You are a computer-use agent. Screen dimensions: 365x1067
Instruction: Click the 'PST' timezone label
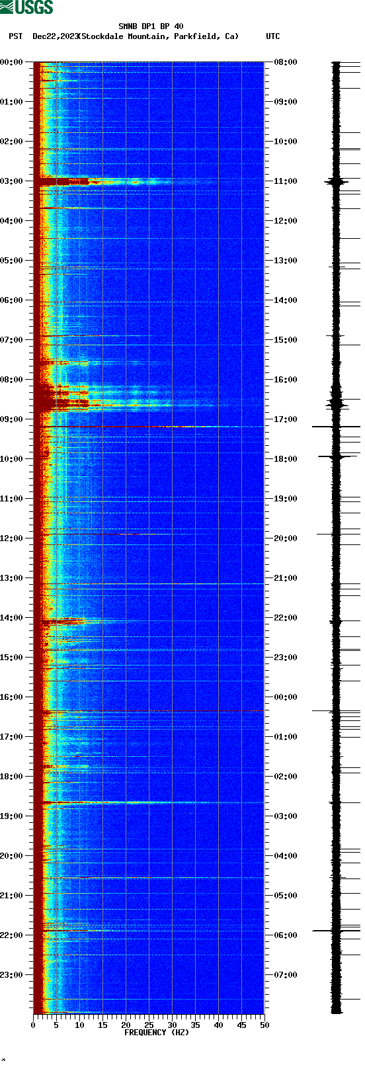15,36
